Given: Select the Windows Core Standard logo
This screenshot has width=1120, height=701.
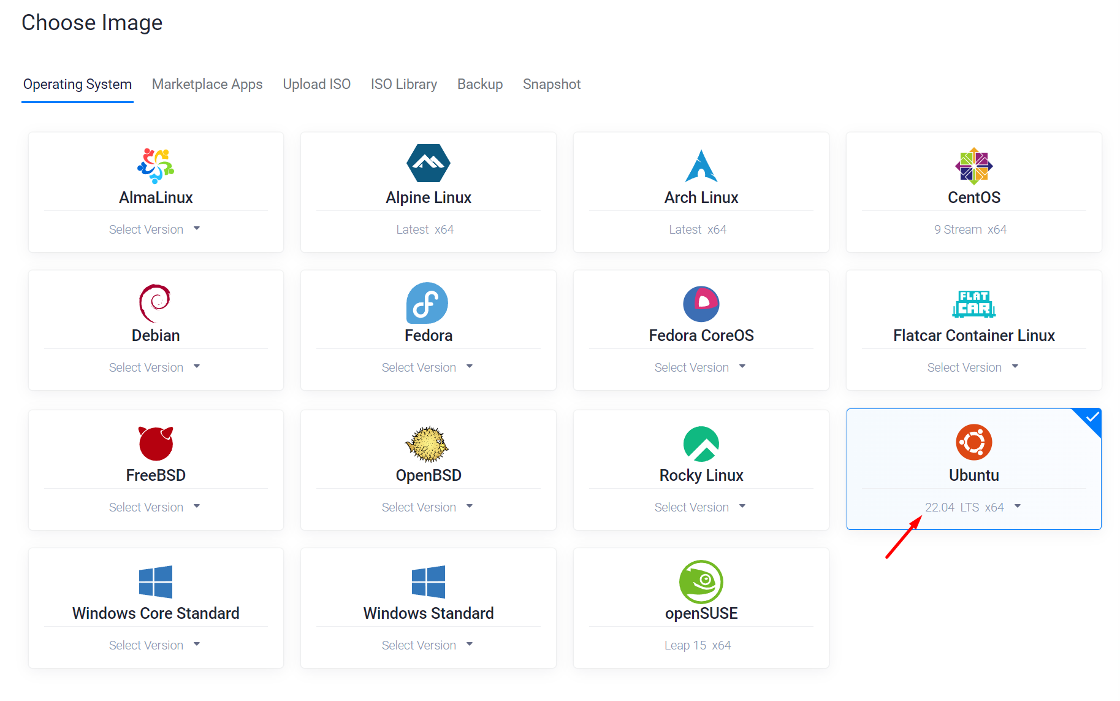Looking at the screenshot, I should coord(156,582).
